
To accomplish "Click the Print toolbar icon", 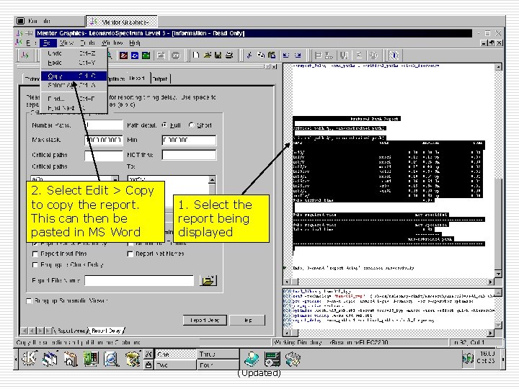I will [x=229, y=55].
